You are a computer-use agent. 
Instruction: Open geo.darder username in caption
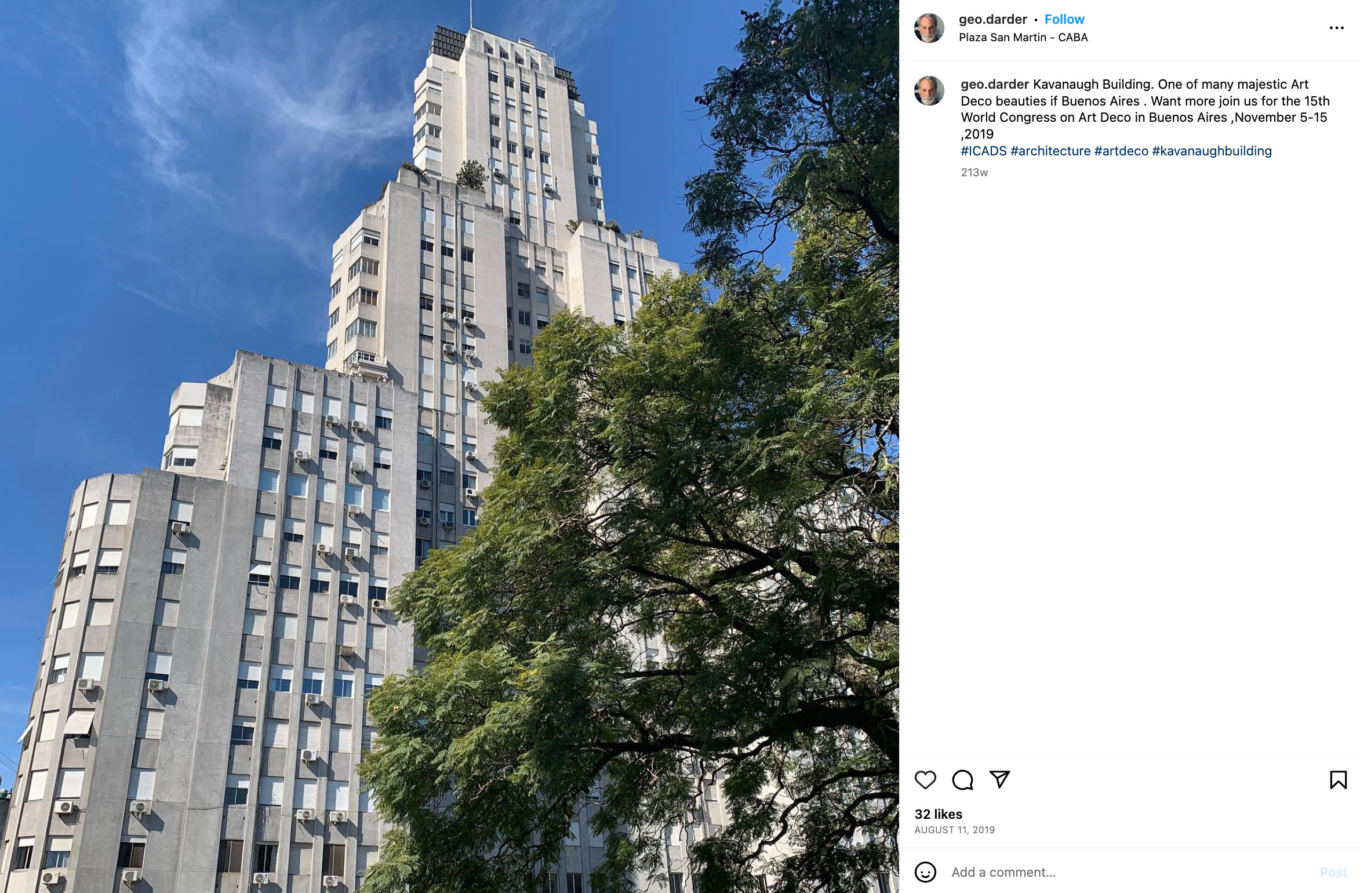[x=995, y=84]
